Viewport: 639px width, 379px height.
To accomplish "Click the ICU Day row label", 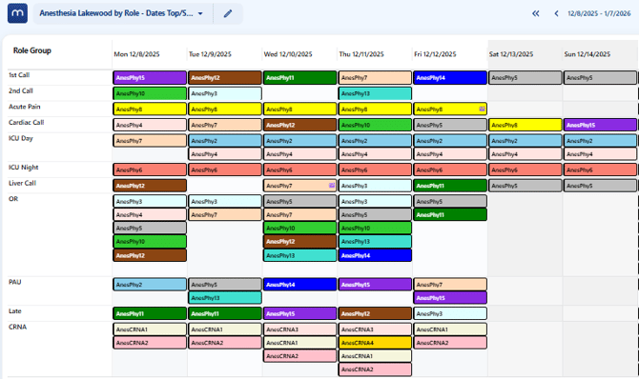I will (x=21, y=138).
